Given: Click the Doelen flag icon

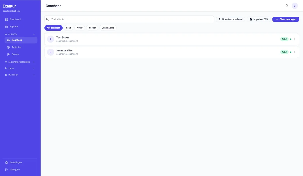Looking at the screenshot, I should (8, 54).
